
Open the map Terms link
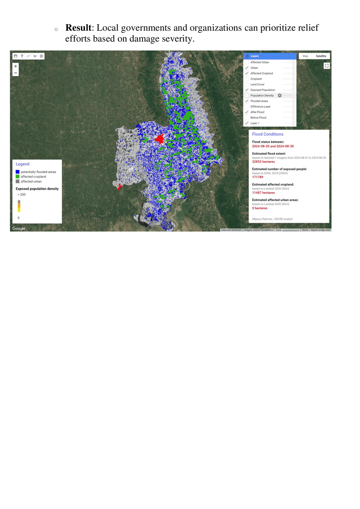[305, 230]
